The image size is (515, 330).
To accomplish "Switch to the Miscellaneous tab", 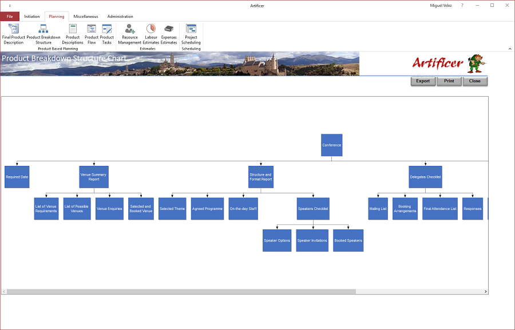I will [x=86, y=17].
